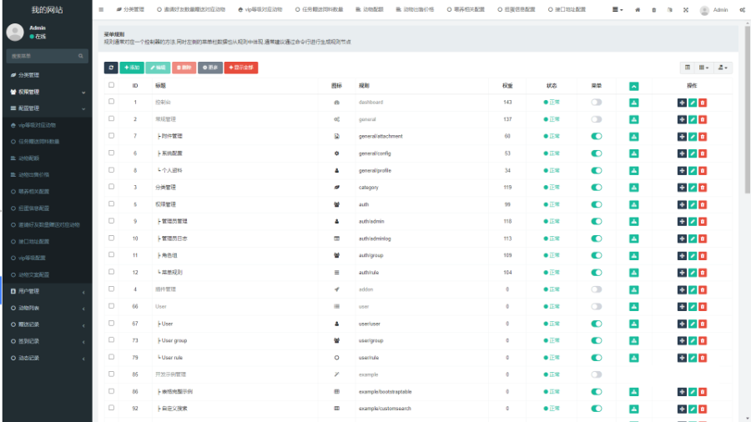Open the home icon in top bar

click(638, 10)
